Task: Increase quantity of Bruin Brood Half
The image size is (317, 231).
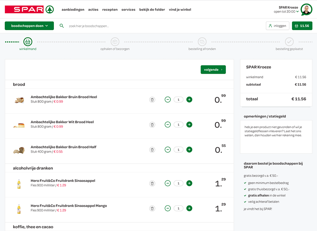Action: [x=189, y=150]
